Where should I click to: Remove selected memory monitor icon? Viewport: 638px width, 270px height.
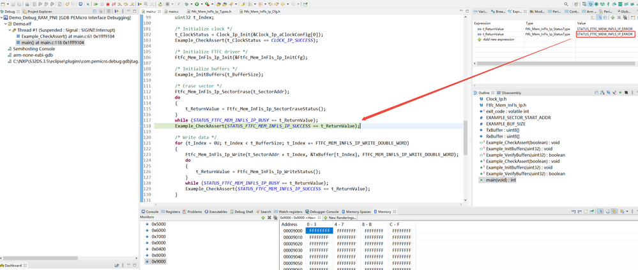[x=270, y=218]
